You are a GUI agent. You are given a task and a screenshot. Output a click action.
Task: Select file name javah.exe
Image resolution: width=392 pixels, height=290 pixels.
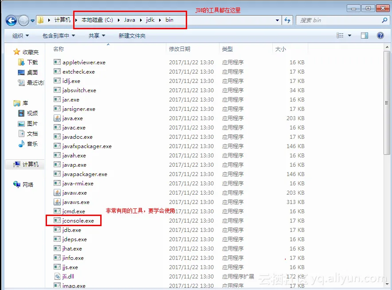point(74,156)
